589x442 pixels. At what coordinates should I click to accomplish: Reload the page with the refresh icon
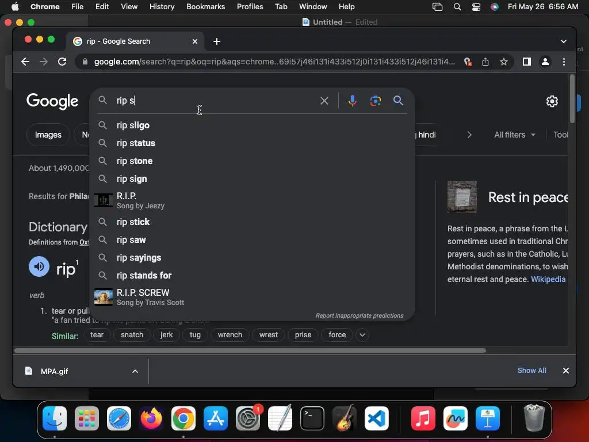62,62
